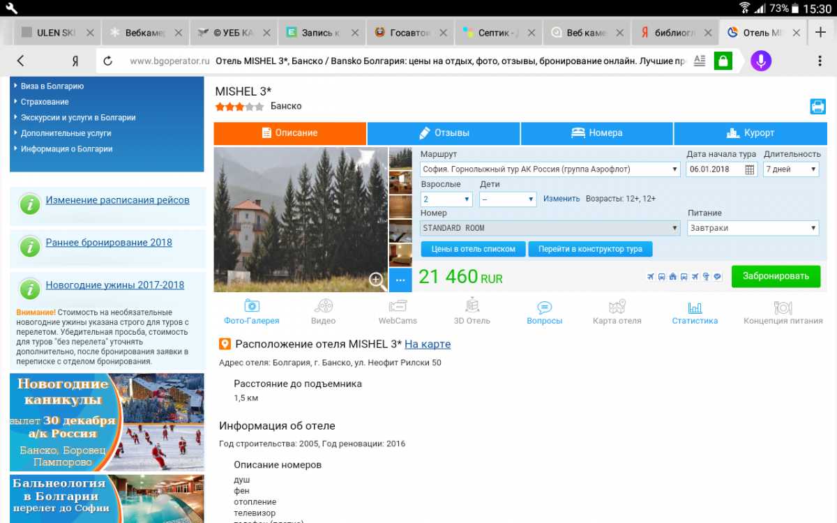
Task: Click info icon beside Новогодние ужины 2017-2018
Action: [29, 289]
